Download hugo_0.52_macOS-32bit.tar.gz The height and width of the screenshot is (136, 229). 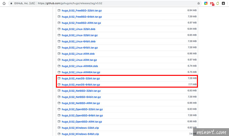point(81,78)
